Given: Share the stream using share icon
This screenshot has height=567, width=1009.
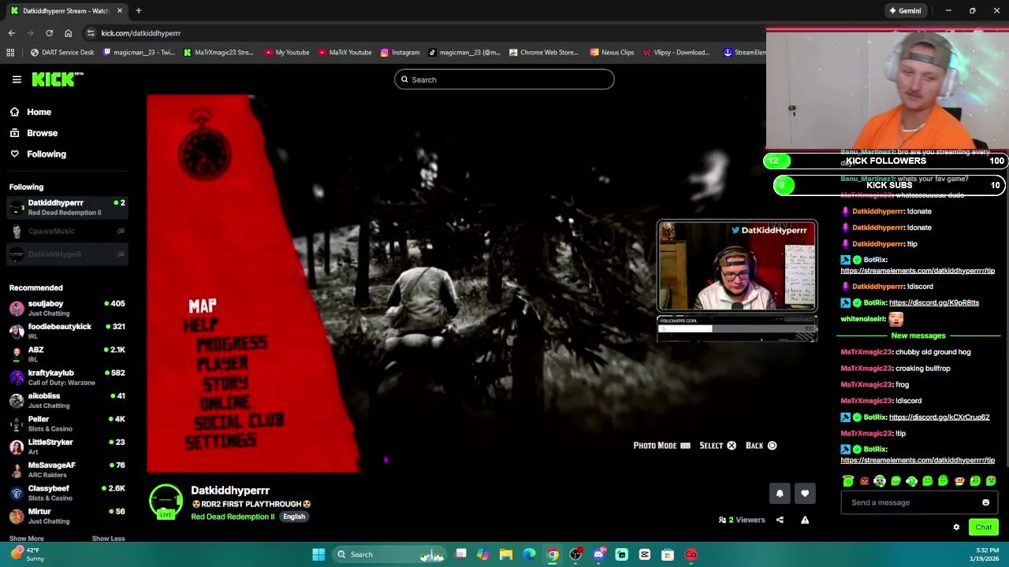Looking at the screenshot, I should (x=780, y=520).
